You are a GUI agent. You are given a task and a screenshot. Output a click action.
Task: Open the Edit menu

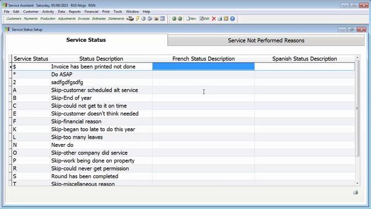point(16,12)
